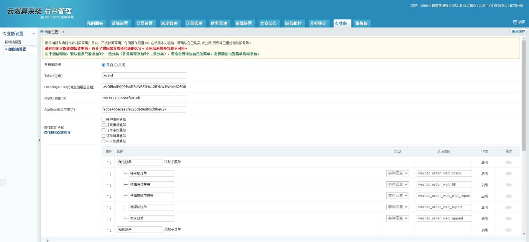This screenshot has height=242, width=529.
Task: Click the vertical scrollbar thumb
Action: [524, 96]
